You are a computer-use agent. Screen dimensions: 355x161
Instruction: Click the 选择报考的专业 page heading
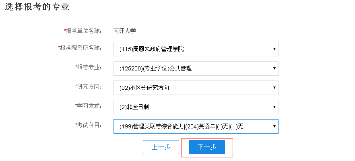37,7
